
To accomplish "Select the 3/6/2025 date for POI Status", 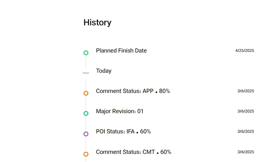I will pyautogui.click(x=245, y=132).
